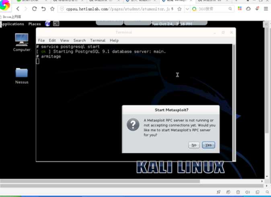Open the terminal Edit menu

(52, 40)
